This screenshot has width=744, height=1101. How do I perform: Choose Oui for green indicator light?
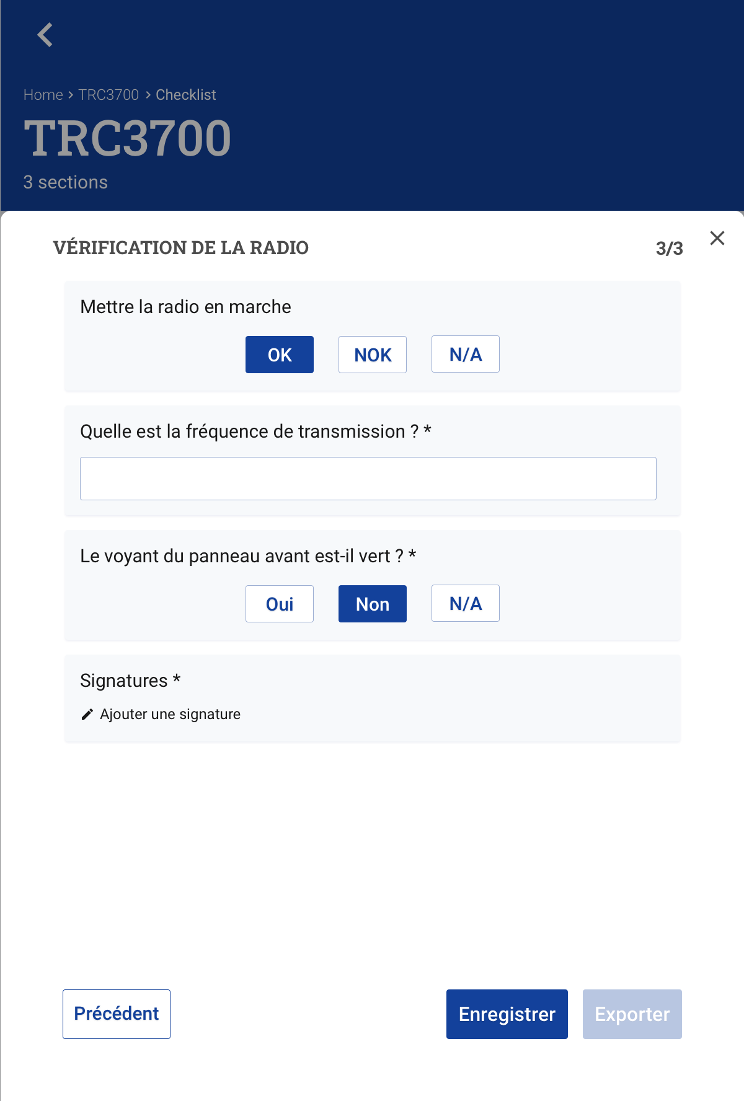[280, 604]
